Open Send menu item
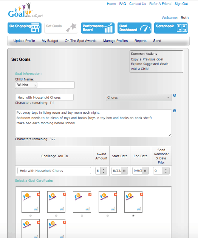198x238 pixels. point(157,41)
